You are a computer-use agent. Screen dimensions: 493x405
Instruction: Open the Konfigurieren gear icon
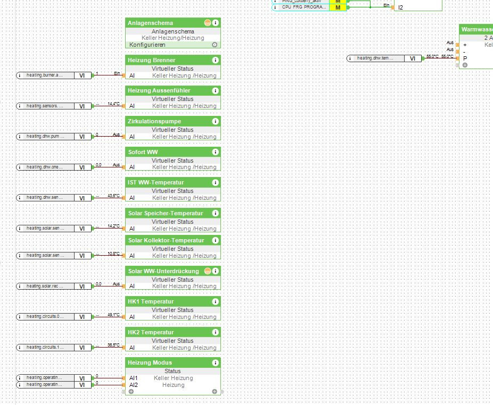215,45
